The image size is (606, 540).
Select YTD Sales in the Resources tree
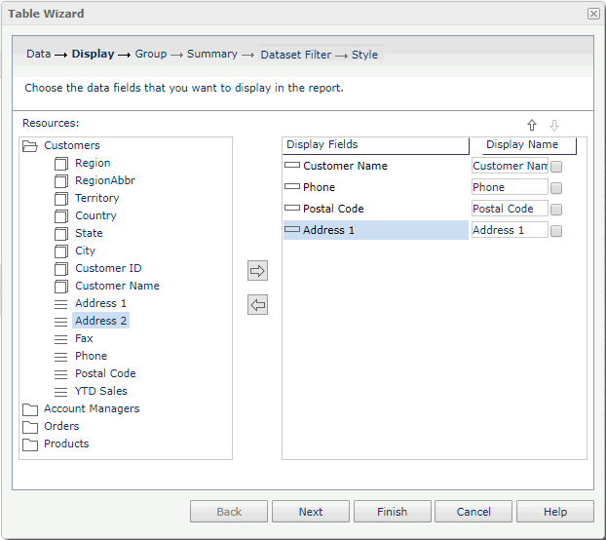tap(101, 391)
